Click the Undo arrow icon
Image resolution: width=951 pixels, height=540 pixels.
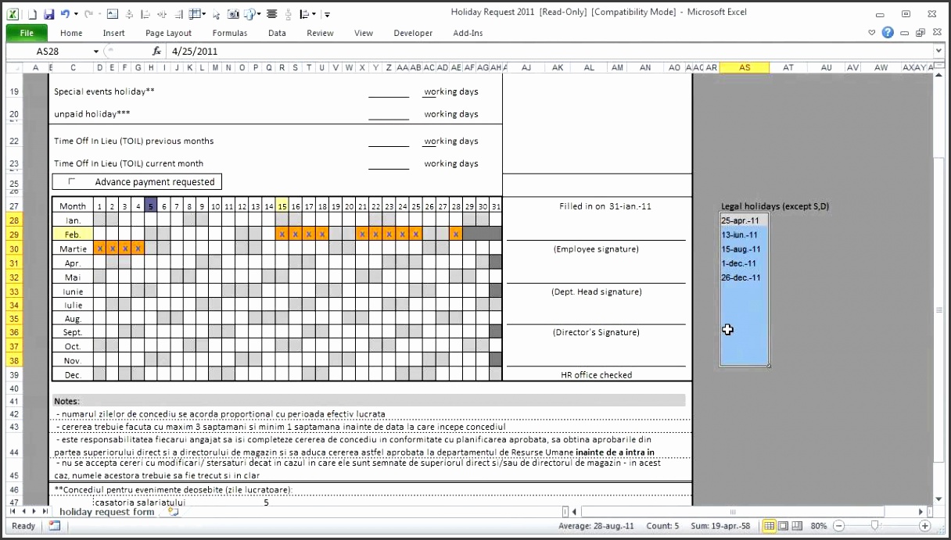[x=65, y=14]
